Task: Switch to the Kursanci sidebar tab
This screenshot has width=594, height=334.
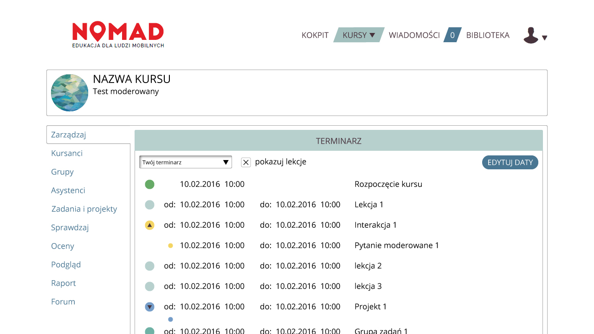Action: (x=67, y=153)
